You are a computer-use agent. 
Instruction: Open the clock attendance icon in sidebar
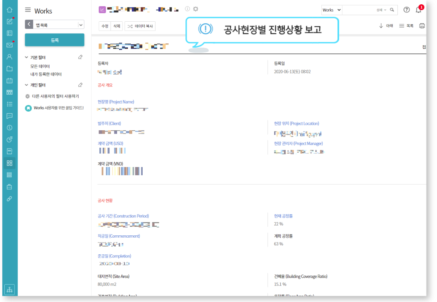[9, 128]
